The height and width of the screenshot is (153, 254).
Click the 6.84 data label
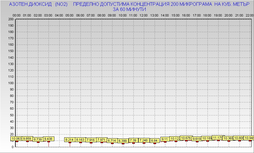click(154, 141)
